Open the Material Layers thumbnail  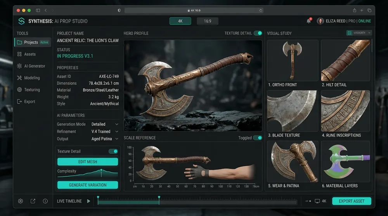(x=345, y=161)
